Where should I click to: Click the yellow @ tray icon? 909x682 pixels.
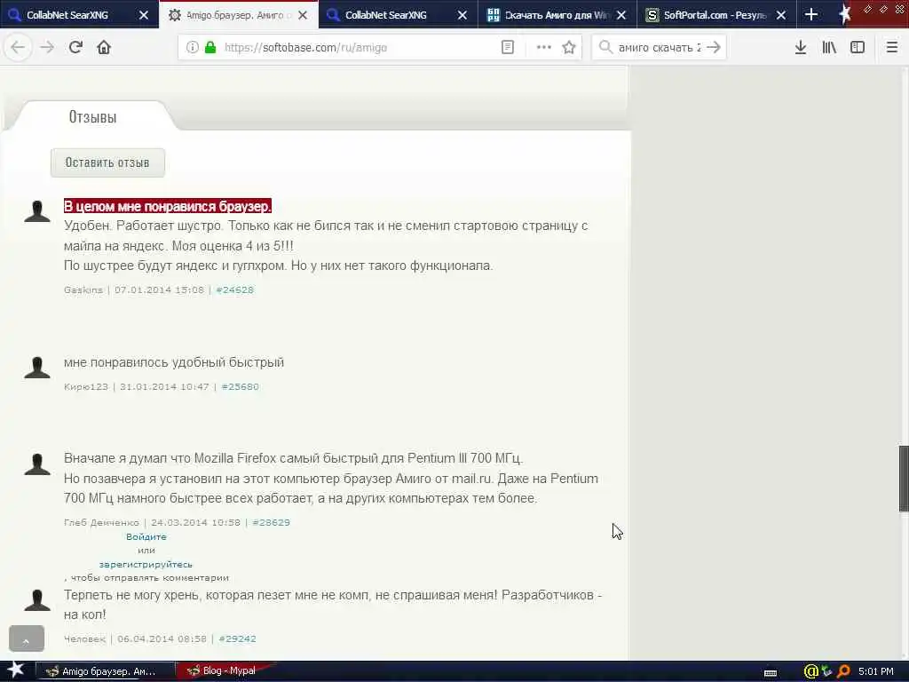(811, 671)
